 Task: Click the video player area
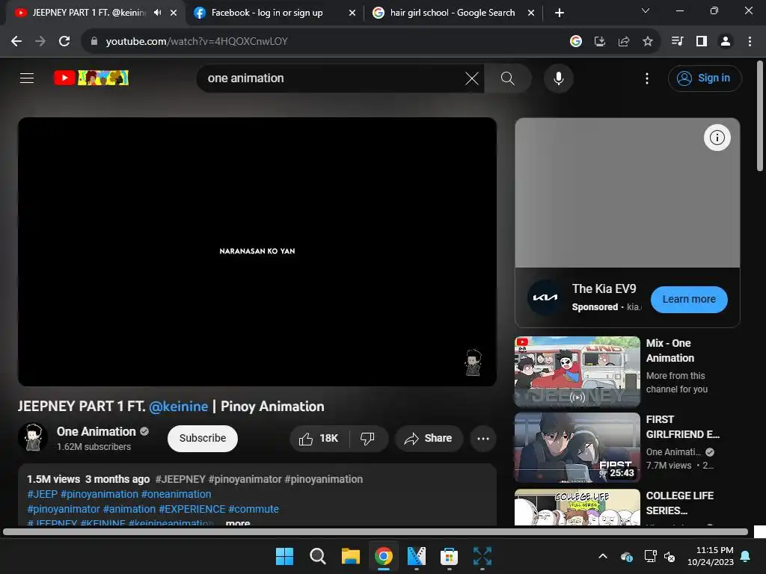[x=257, y=252]
